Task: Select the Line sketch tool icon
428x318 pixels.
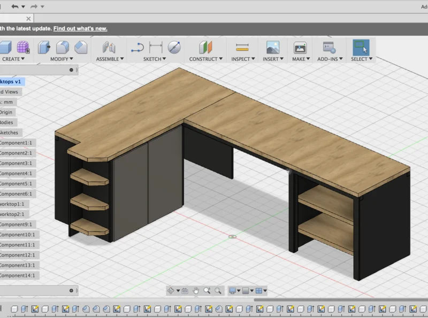Action: pos(137,47)
